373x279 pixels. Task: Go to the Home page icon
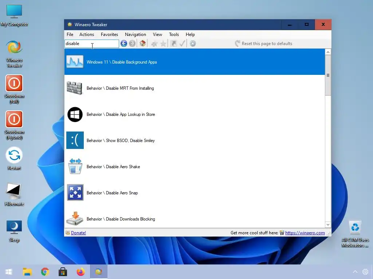click(x=142, y=44)
